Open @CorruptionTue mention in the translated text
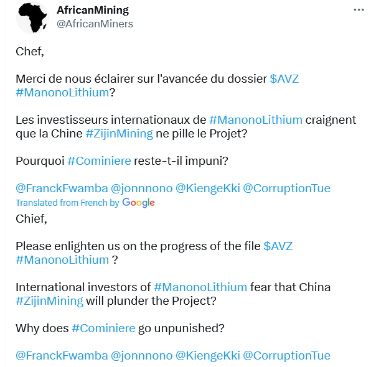The height and width of the screenshot is (367, 371). click(286, 356)
